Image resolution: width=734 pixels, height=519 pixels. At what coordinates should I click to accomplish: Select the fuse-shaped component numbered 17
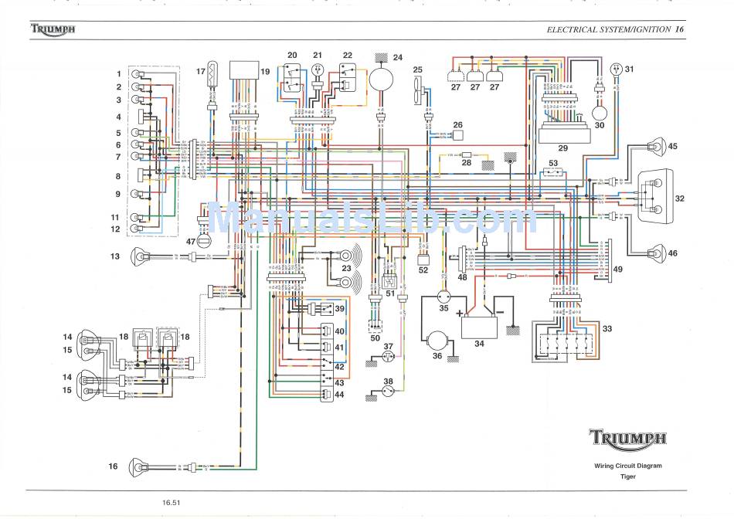pos(213,73)
